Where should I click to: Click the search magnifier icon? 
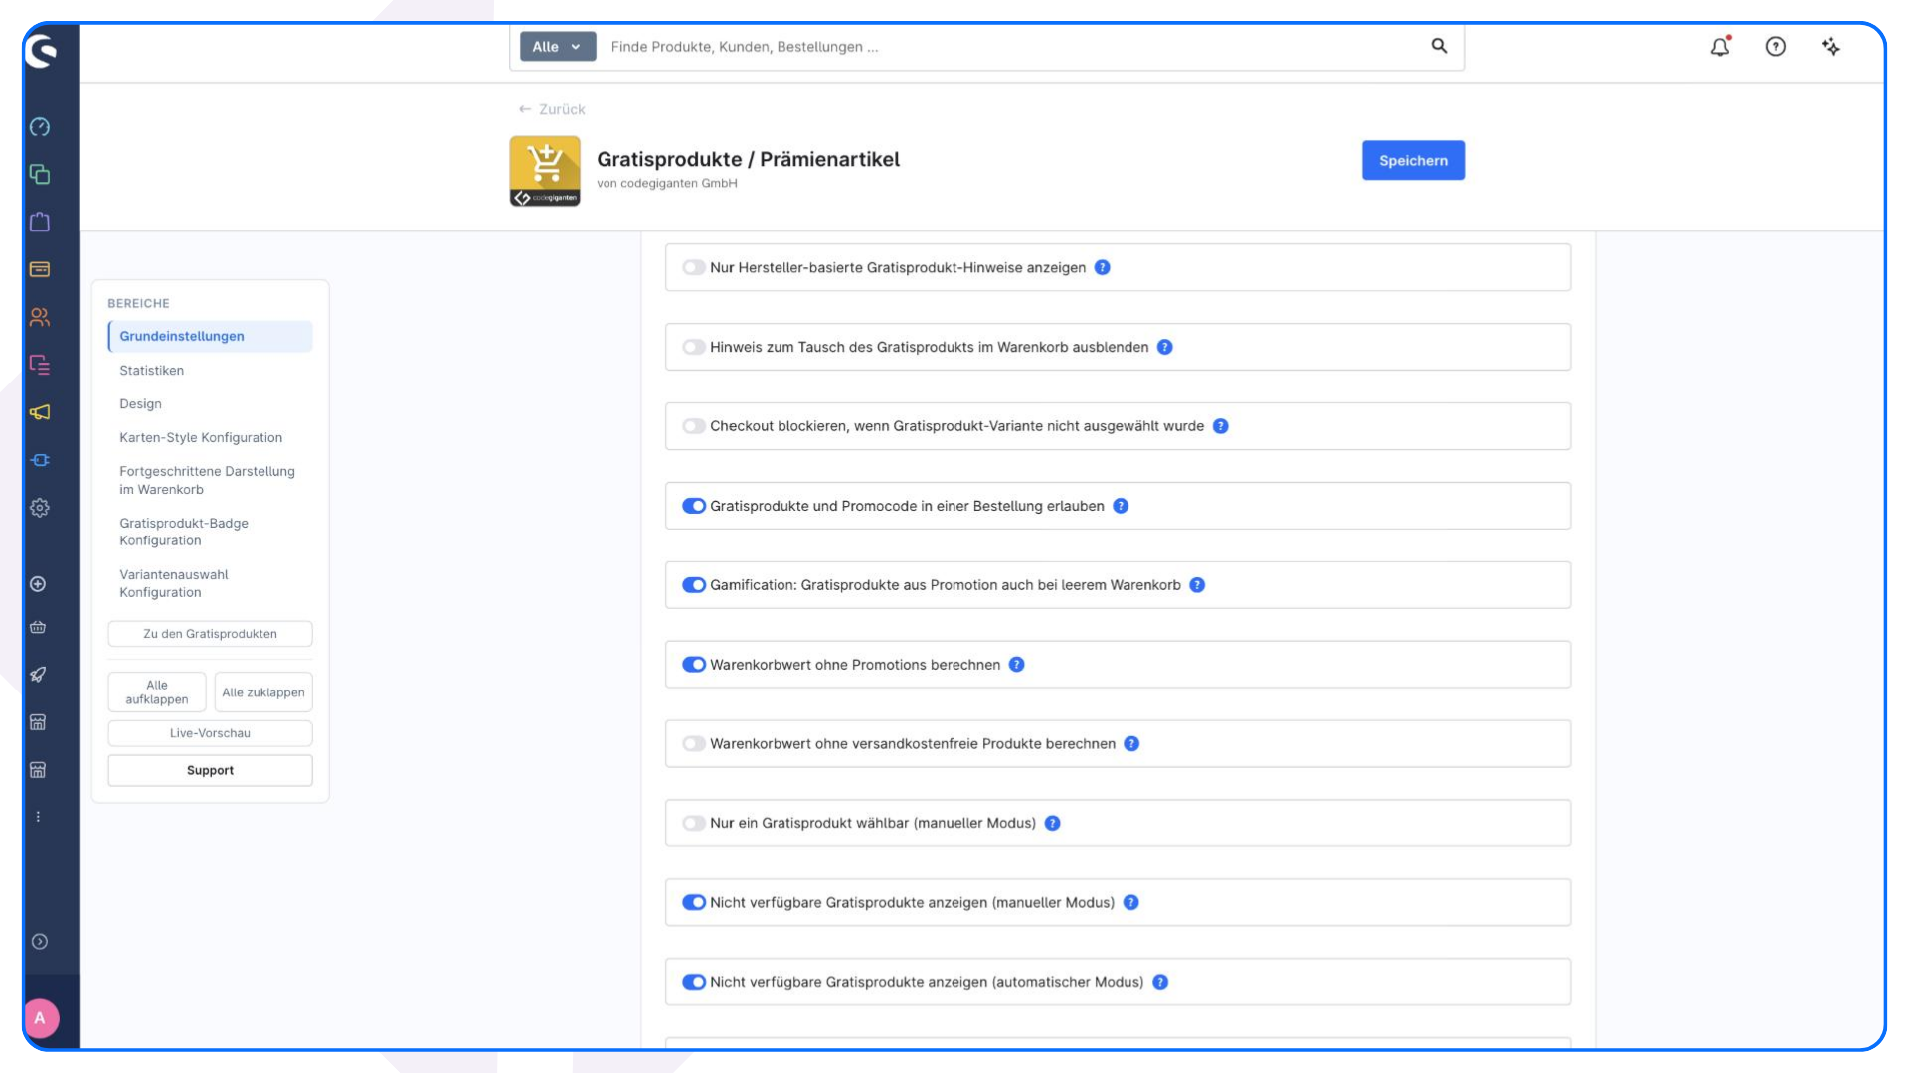(x=1439, y=46)
